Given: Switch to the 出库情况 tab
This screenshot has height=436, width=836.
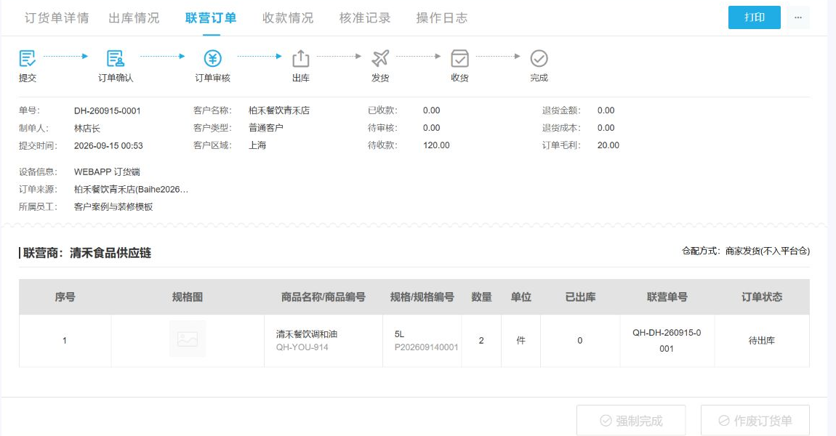Looking at the screenshot, I should (134, 17).
